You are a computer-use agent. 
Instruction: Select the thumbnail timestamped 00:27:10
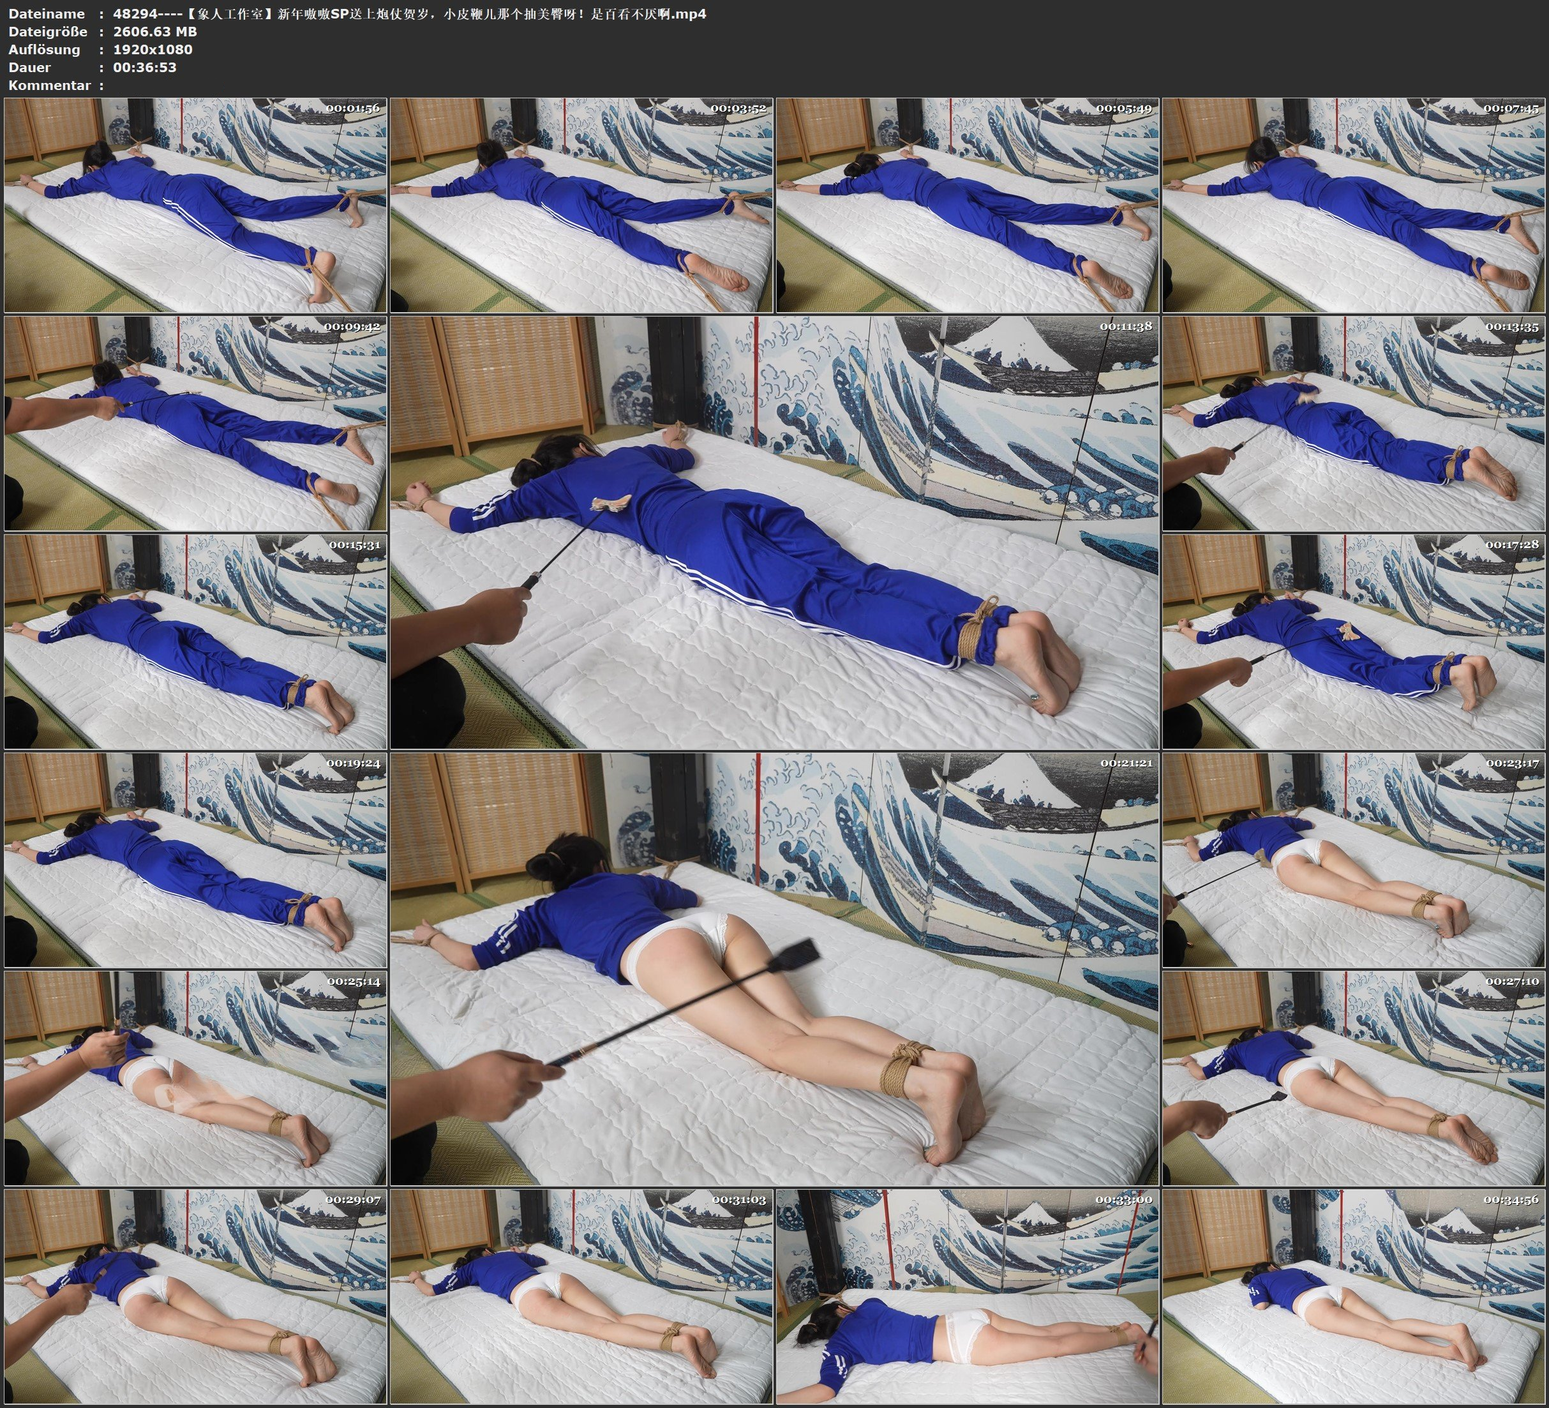click(x=1354, y=1078)
